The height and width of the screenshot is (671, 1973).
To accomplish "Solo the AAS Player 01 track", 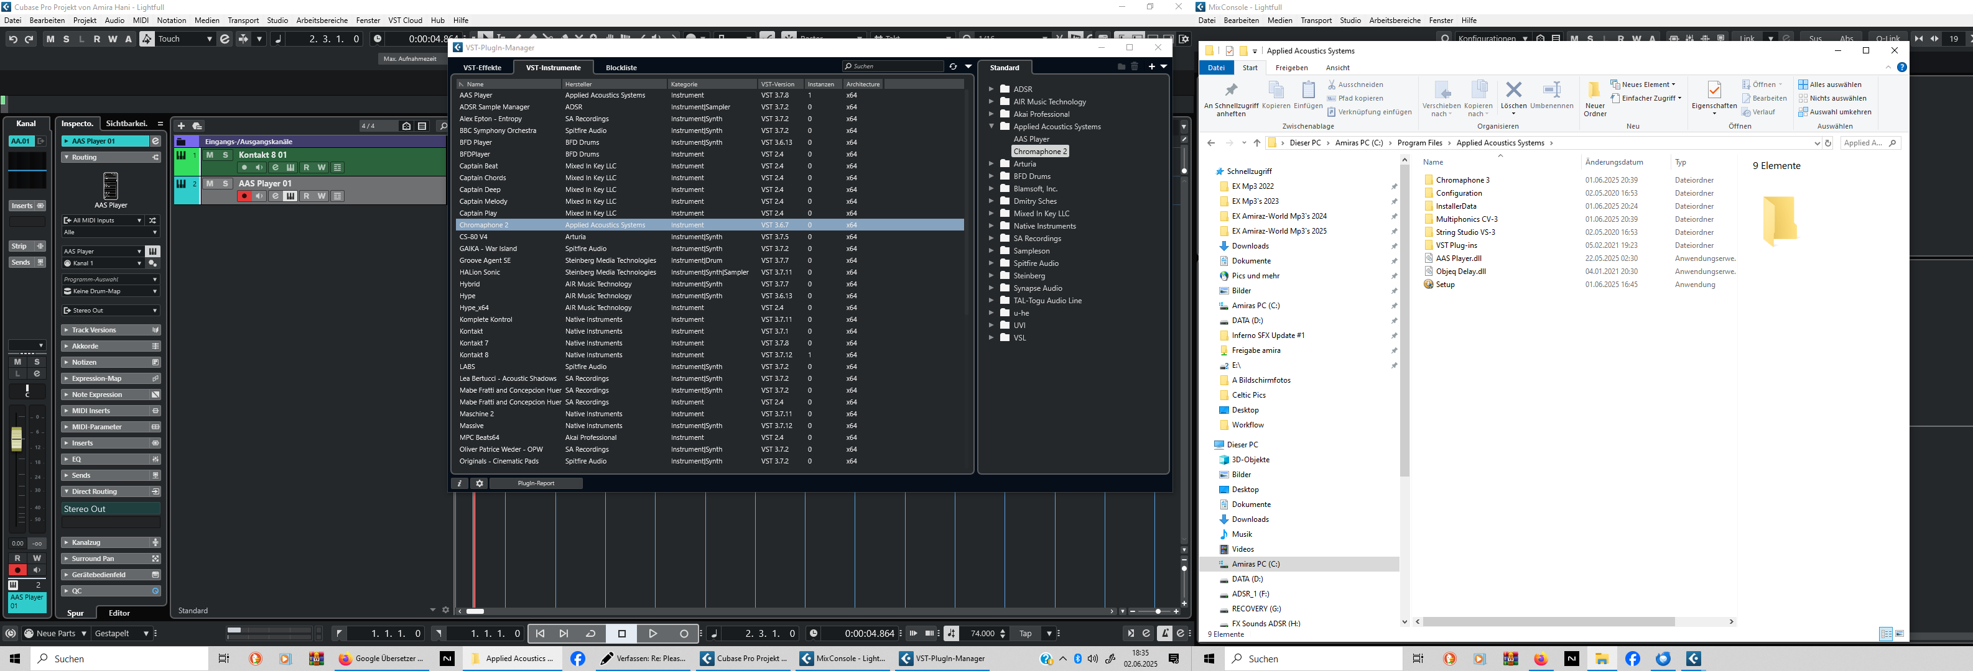I will (x=225, y=184).
